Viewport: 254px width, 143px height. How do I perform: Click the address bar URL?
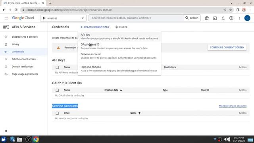coord(69,10)
